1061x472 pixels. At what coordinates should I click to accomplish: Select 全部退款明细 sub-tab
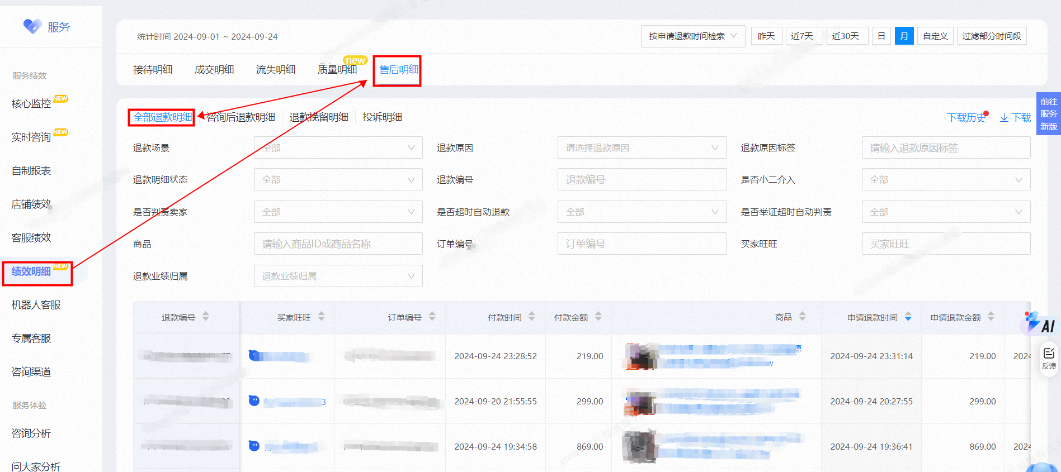(x=162, y=117)
